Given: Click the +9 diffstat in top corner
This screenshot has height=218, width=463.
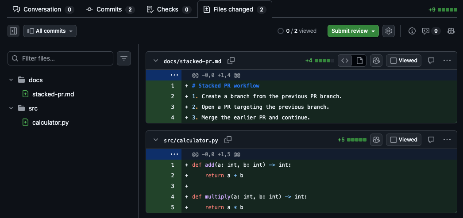Looking at the screenshot, I should click(x=443, y=10).
